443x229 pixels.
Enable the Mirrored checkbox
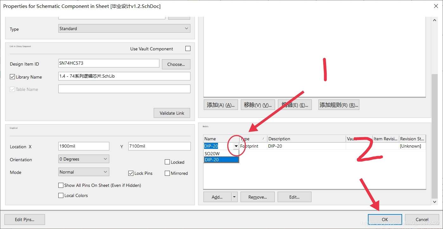pyautogui.click(x=167, y=173)
